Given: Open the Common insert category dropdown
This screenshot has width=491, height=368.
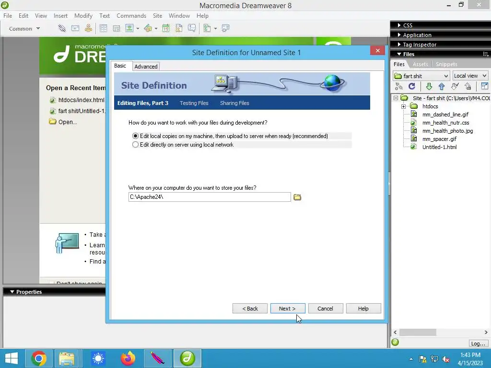Looking at the screenshot, I should point(24,28).
